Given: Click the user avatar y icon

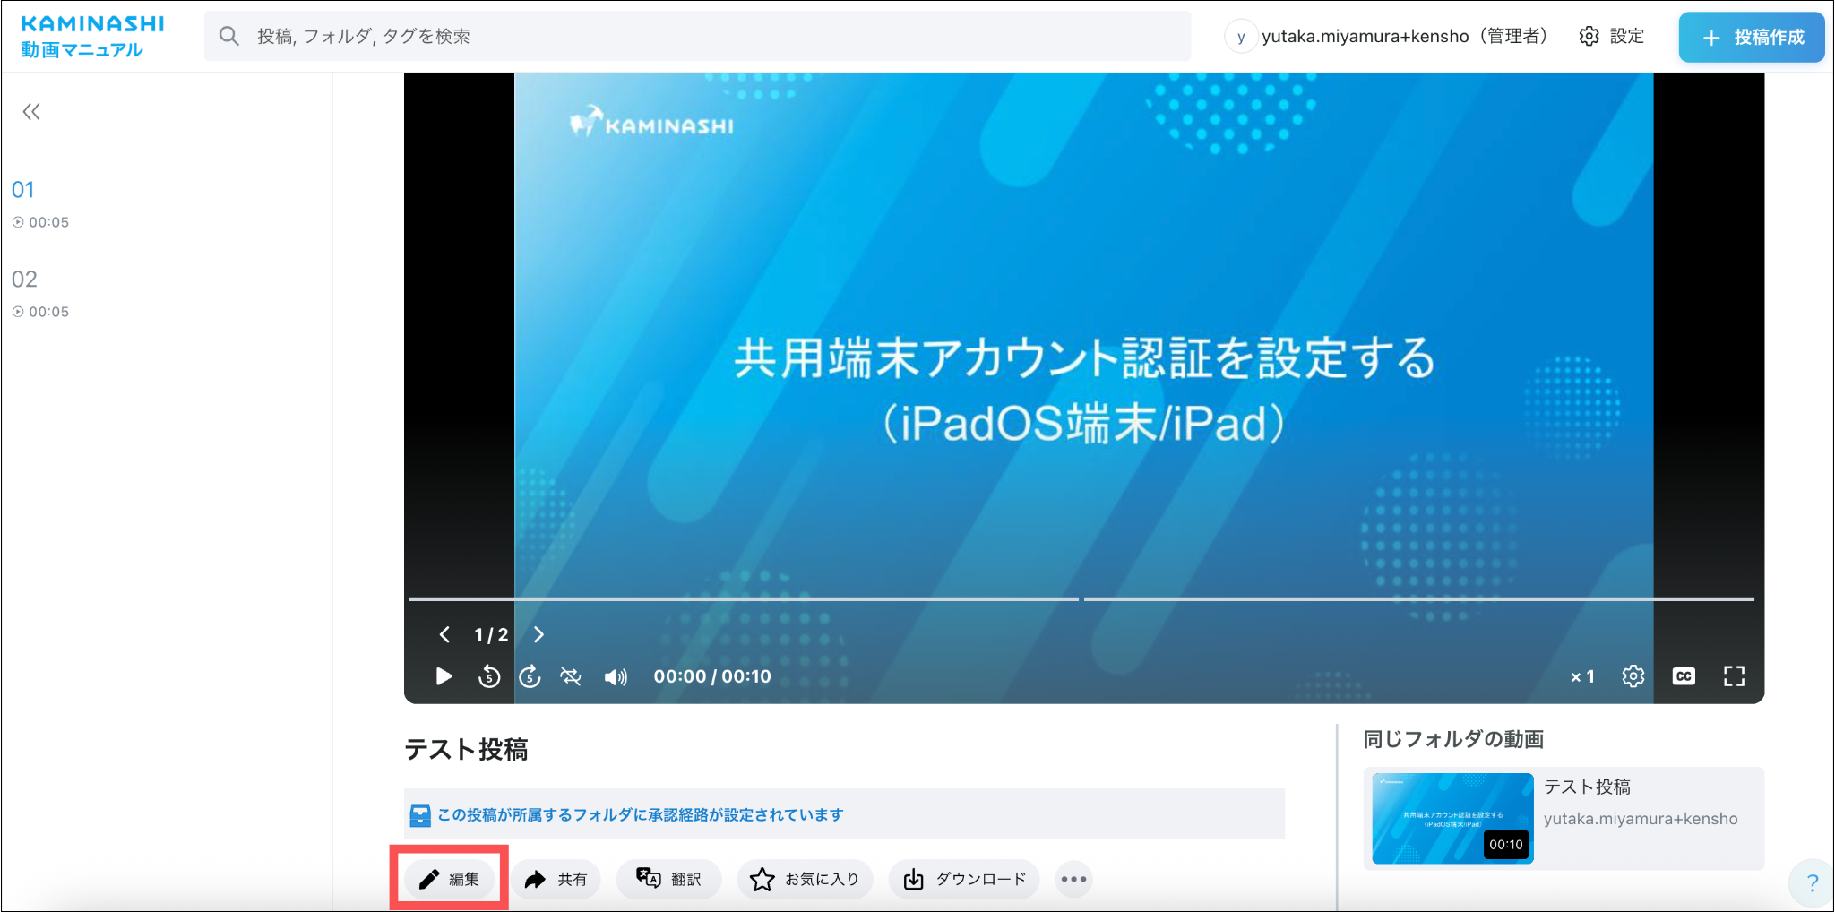Looking at the screenshot, I should (x=1241, y=37).
